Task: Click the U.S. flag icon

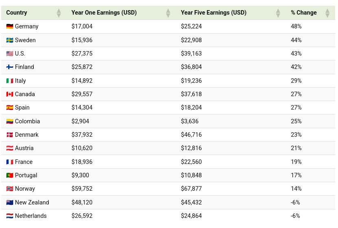Action: click(x=10, y=54)
